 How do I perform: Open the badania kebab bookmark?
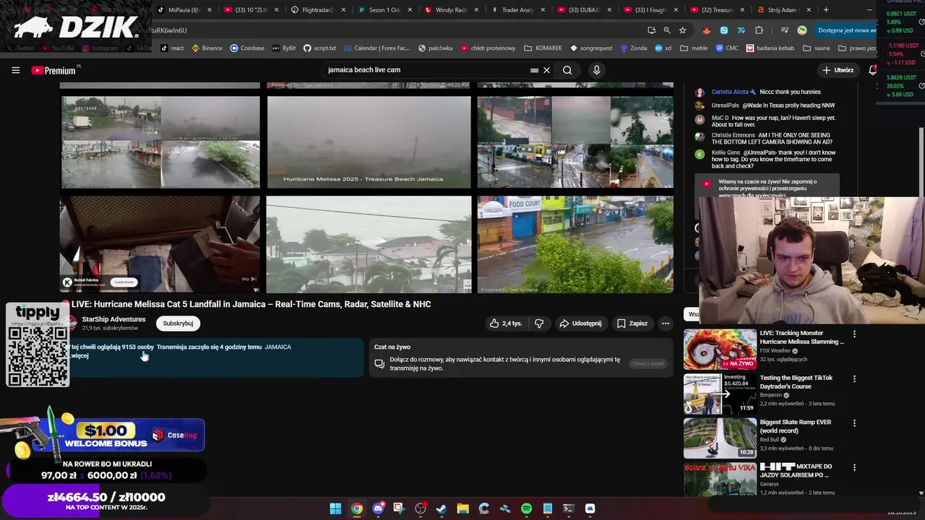coord(770,48)
